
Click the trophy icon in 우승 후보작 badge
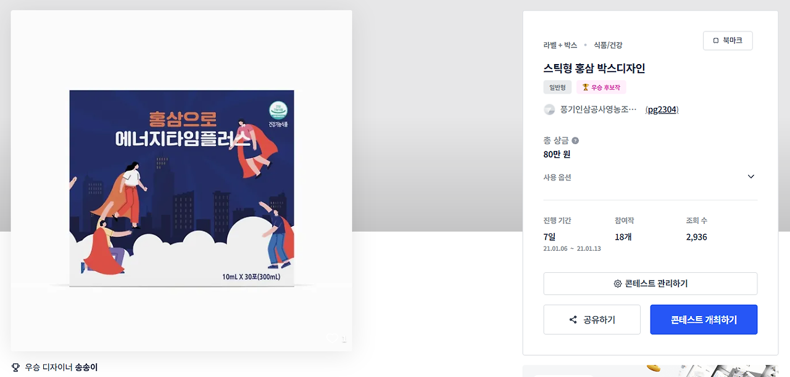585,87
